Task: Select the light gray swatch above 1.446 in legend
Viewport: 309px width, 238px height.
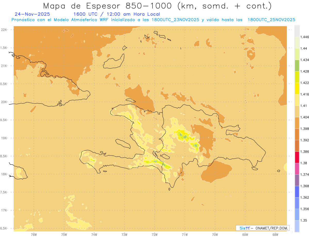Action: (x=297, y=31)
